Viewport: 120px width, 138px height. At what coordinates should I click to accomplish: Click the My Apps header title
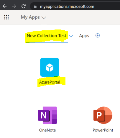click(30, 17)
